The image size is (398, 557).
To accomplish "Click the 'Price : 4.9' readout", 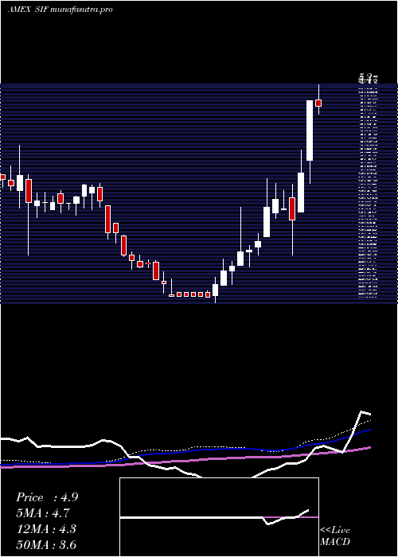I will (x=47, y=497).
